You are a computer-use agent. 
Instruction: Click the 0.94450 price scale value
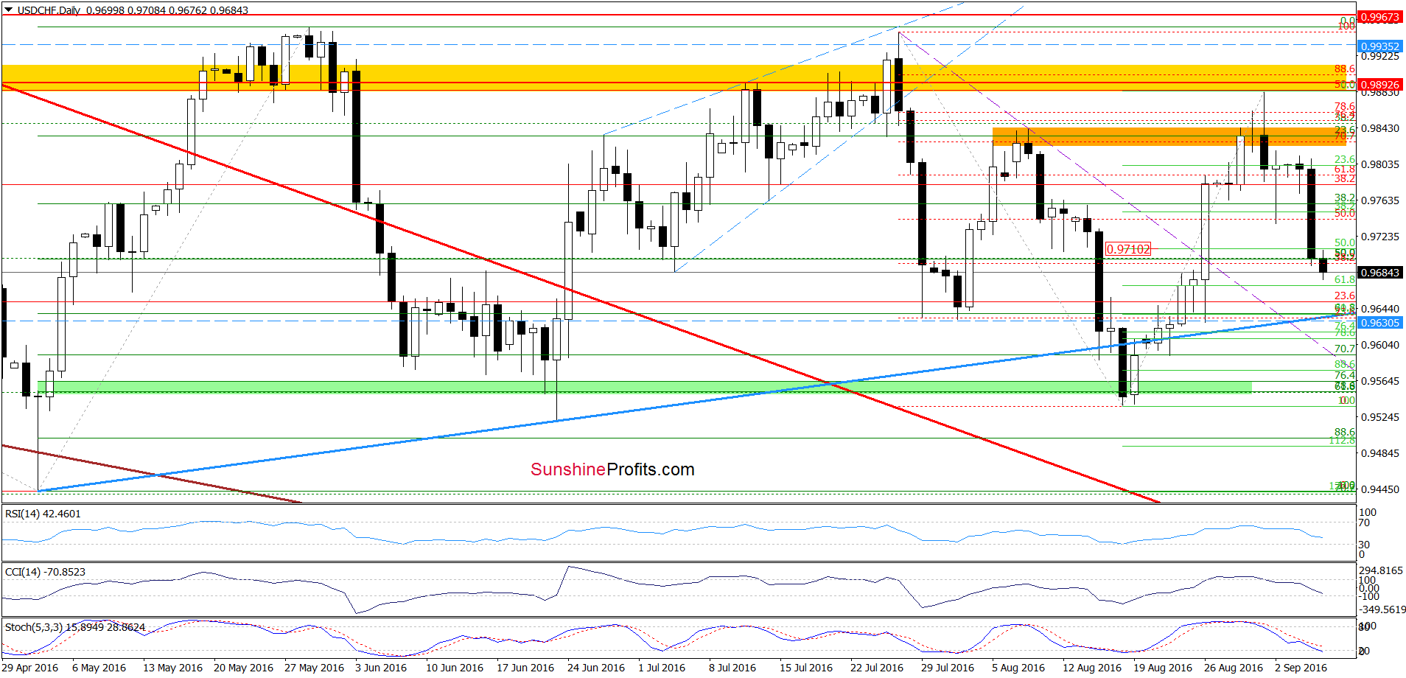point(1379,489)
